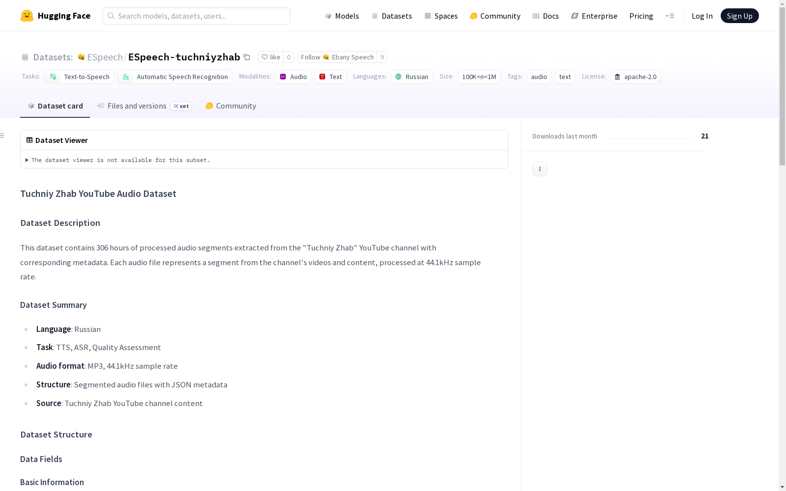Viewport: 786px width, 491px height.
Task: Click the Basic Information heading
Action: pos(52,482)
